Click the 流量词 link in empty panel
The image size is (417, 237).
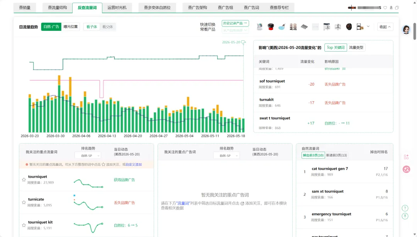(x=183, y=203)
